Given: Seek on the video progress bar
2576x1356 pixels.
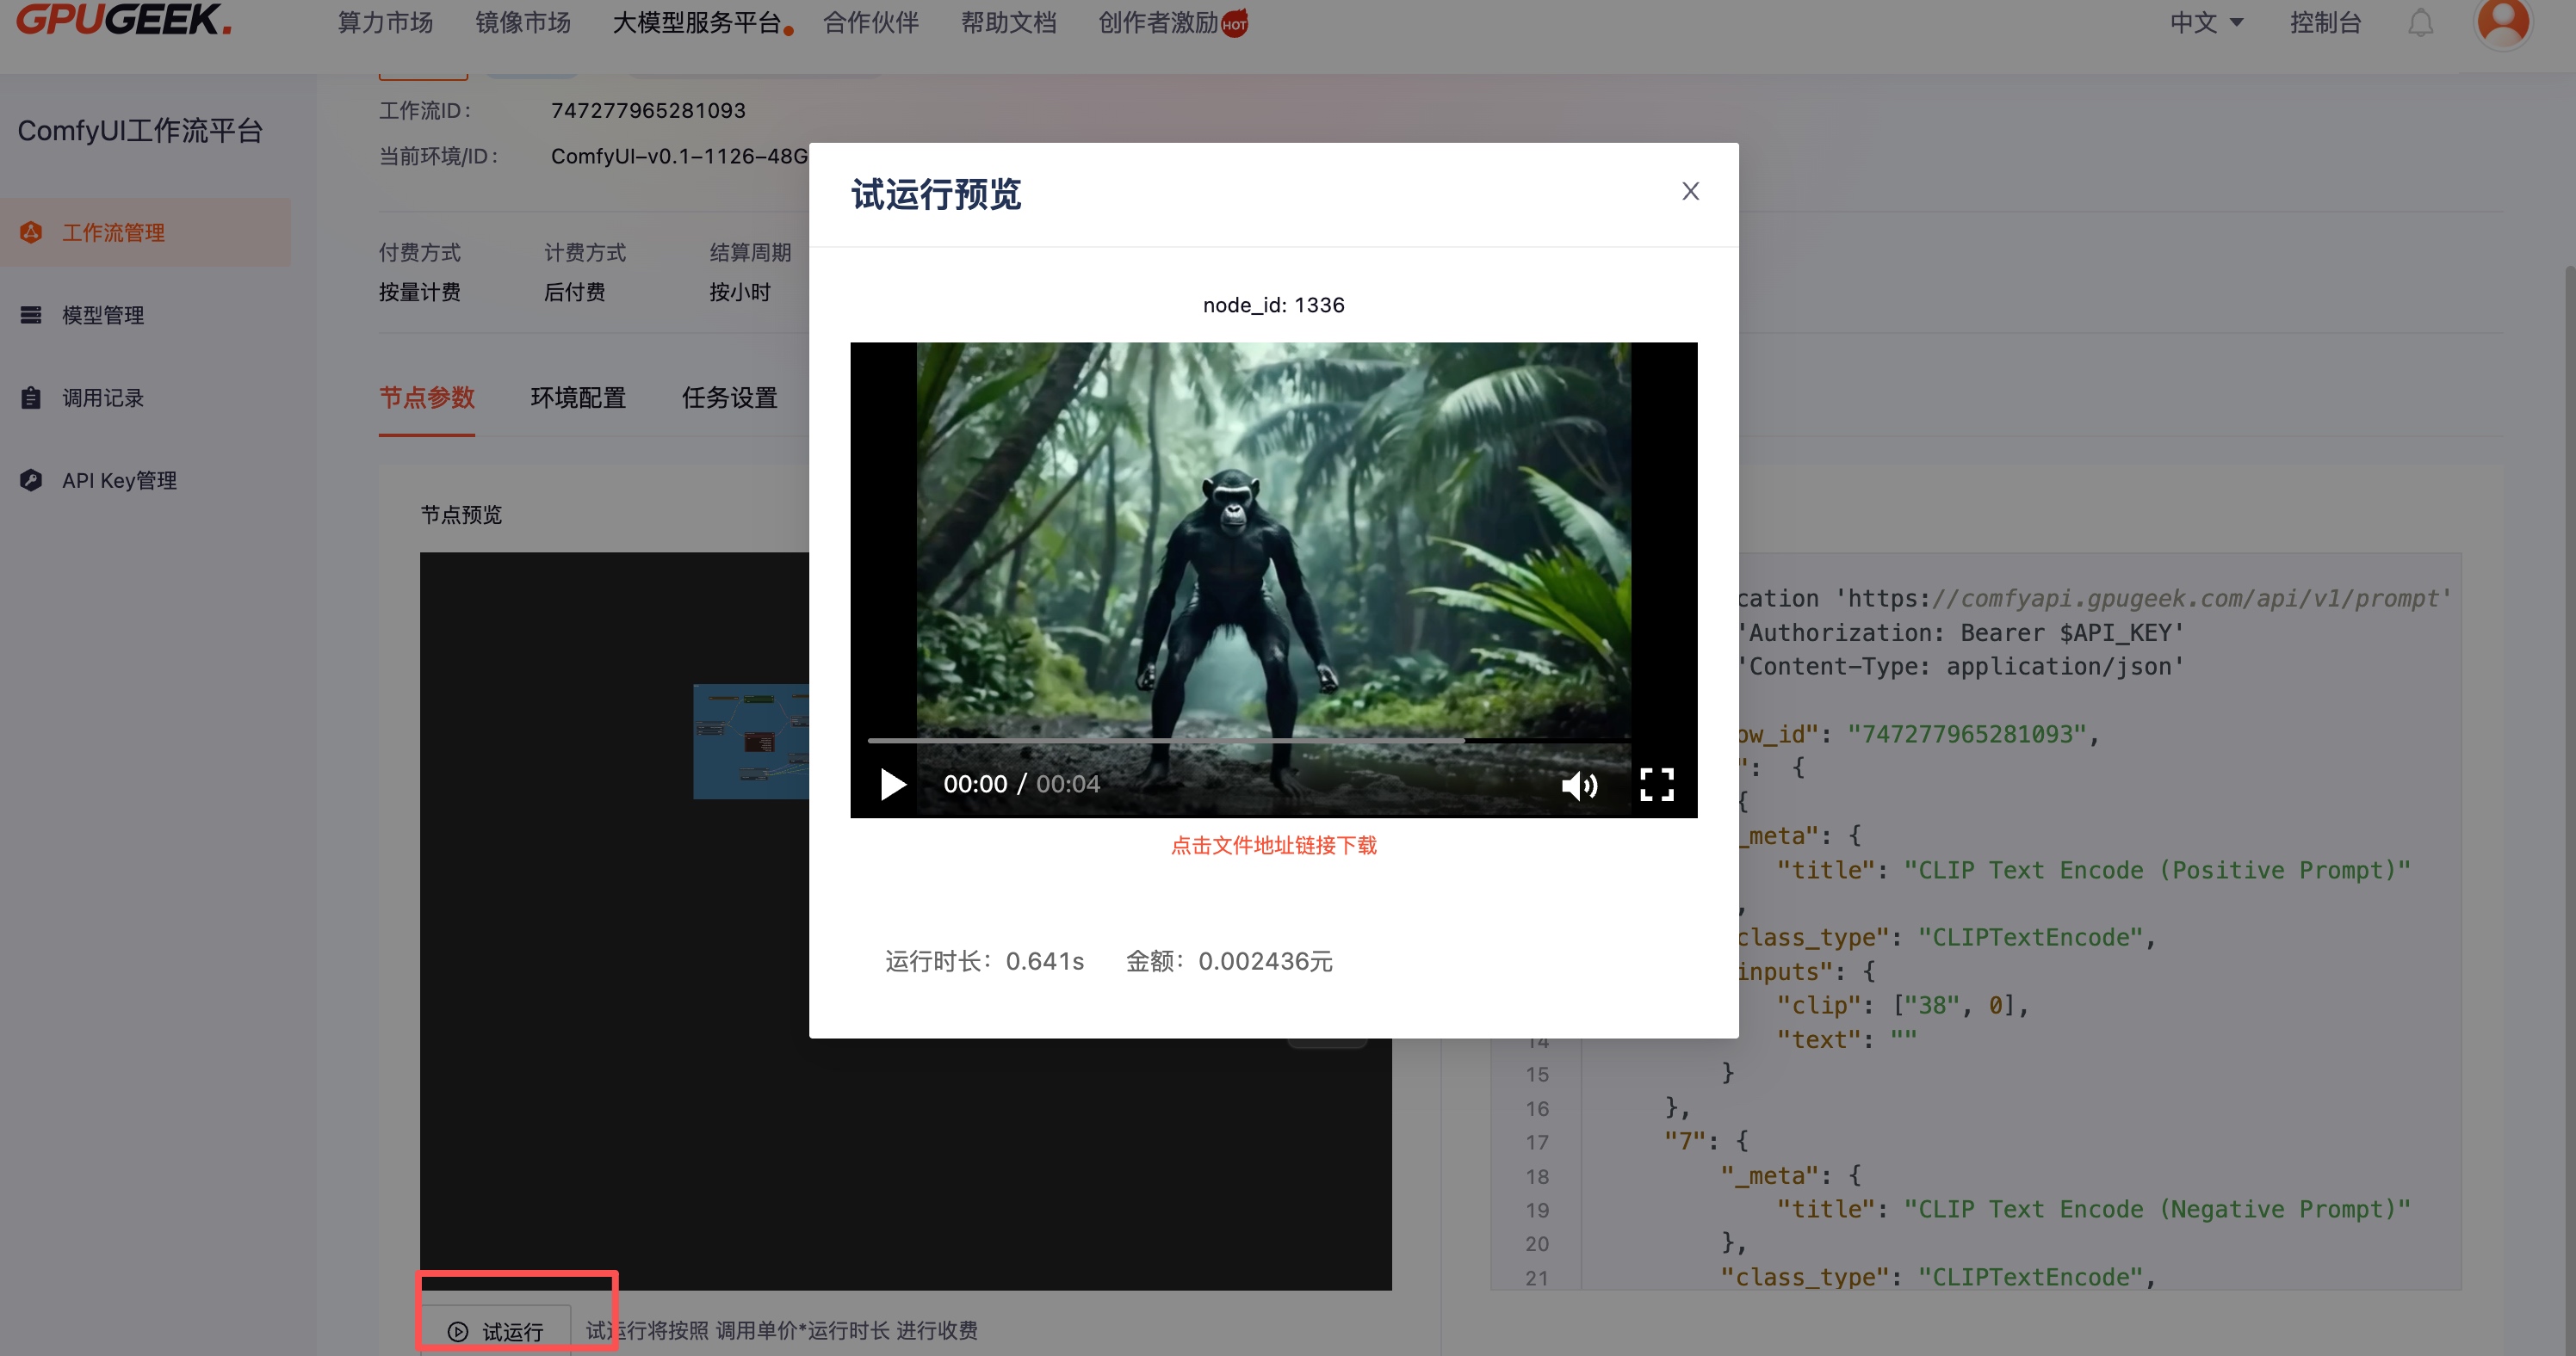Looking at the screenshot, I should coord(1250,741).
